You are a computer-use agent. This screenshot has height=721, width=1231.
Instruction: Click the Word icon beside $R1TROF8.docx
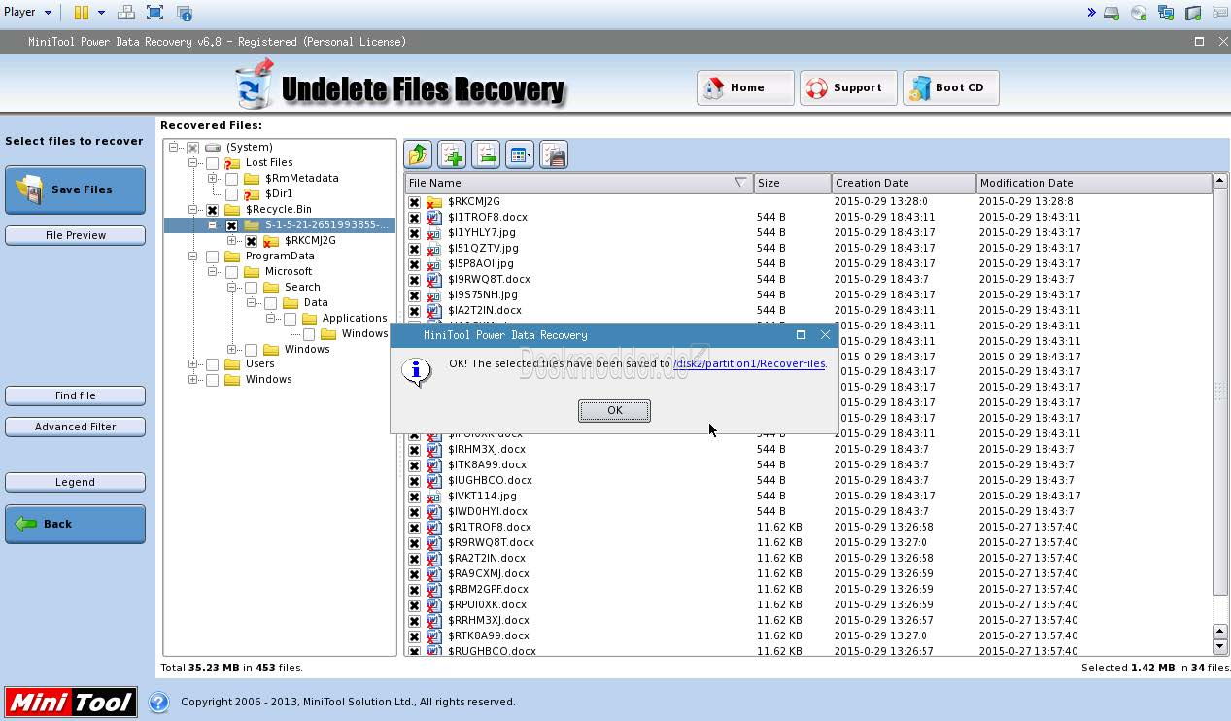434,527
